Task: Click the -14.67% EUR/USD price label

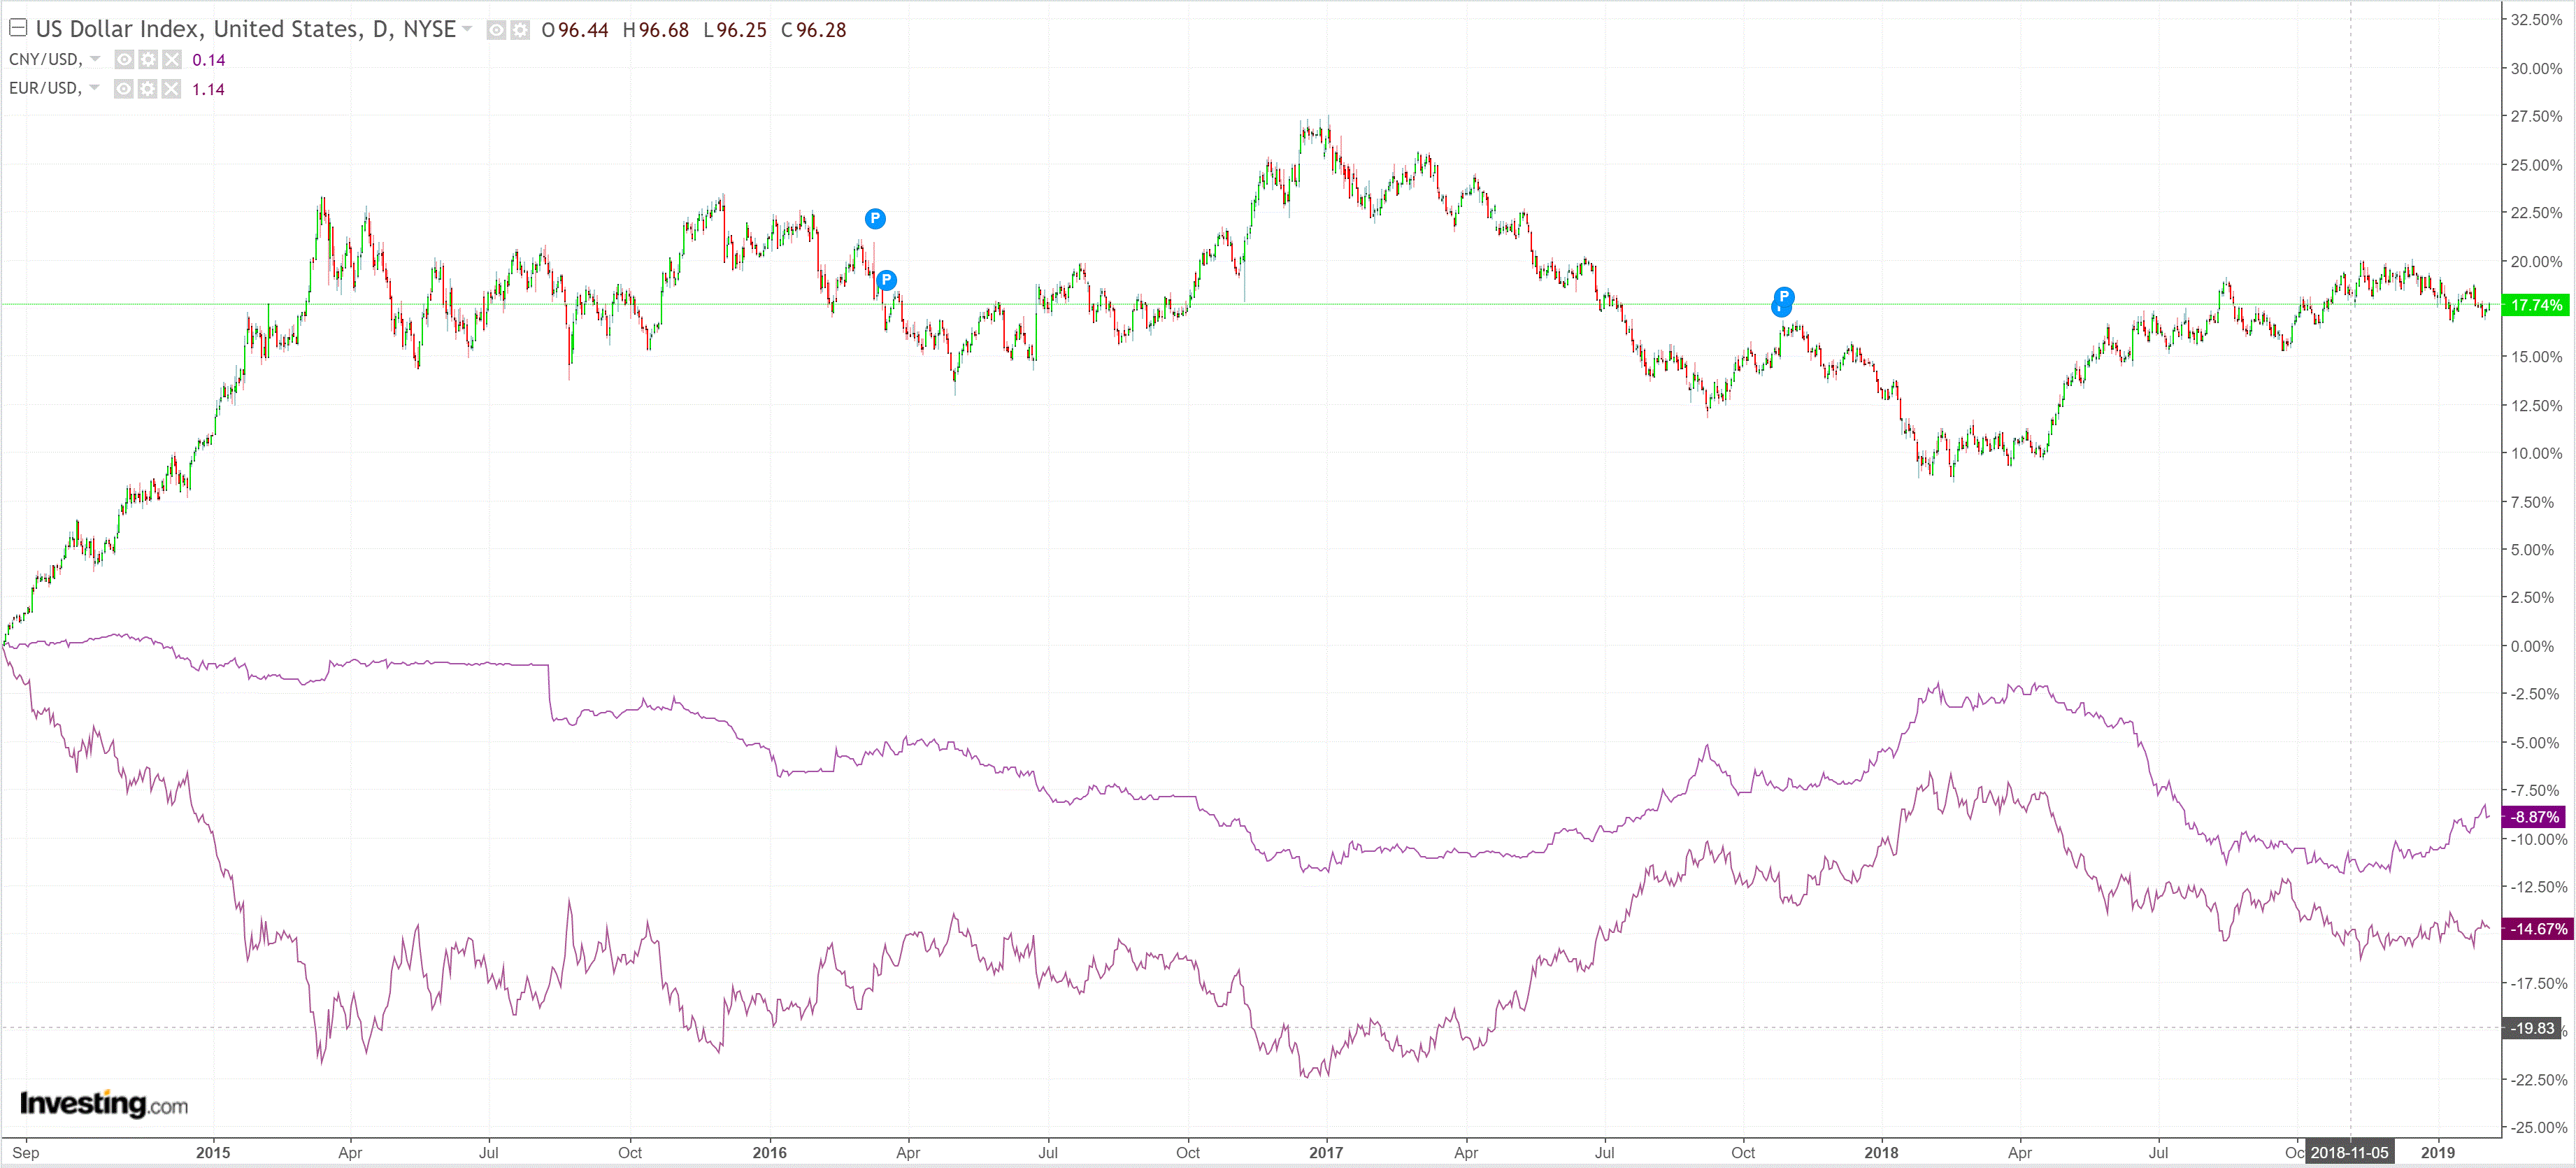Action: pyautogui.click(x=2538, y=929)
